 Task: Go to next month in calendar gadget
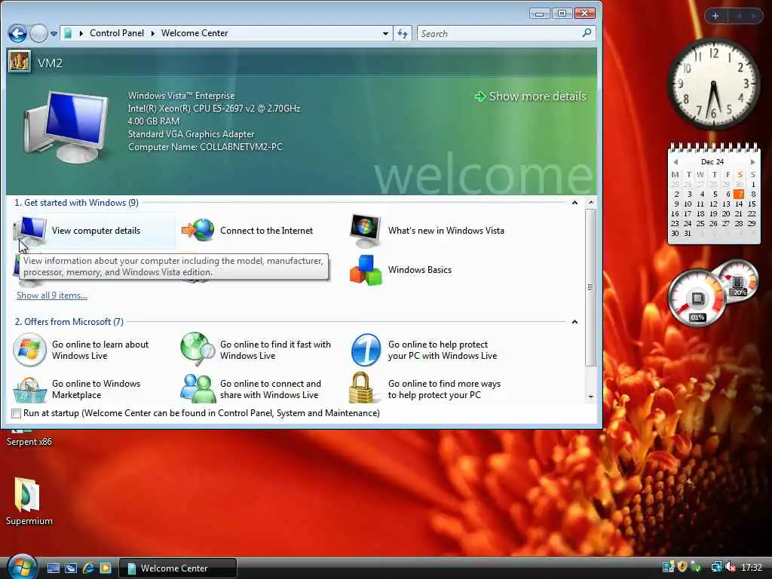point(752,162)
